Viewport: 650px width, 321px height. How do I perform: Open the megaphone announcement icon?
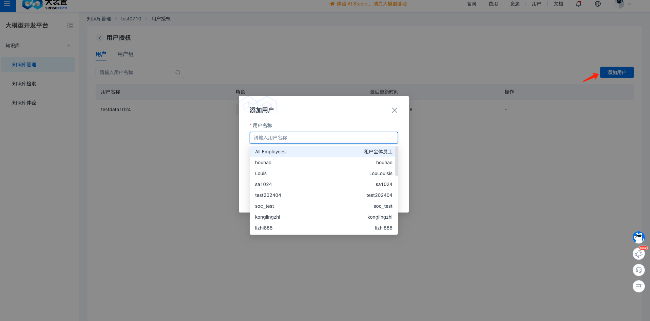pos(638,254)
